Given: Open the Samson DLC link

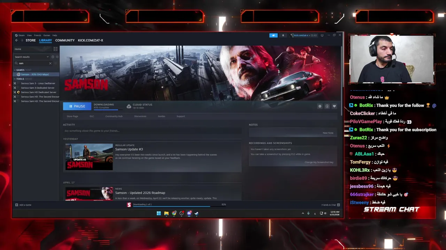Looking at the screenshot, I should [92, 116].
